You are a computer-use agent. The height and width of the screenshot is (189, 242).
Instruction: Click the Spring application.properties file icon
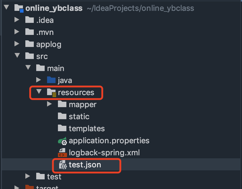coord(62,141)
